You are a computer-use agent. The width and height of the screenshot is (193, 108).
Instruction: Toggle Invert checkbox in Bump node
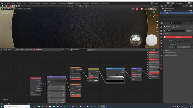pos(132,73)
